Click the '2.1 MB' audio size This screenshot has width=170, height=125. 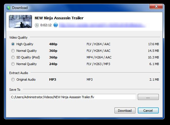point(154,79)
